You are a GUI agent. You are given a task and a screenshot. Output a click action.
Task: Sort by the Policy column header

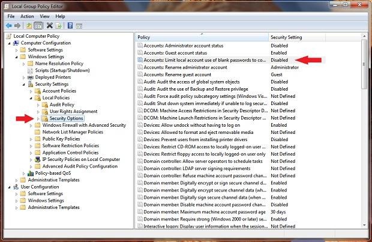click(202, 37)
